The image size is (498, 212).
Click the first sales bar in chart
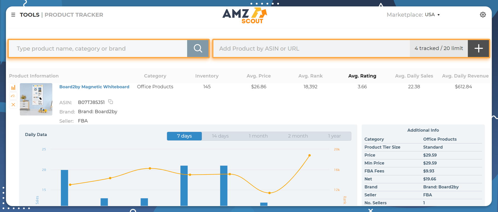coord(64,188)
